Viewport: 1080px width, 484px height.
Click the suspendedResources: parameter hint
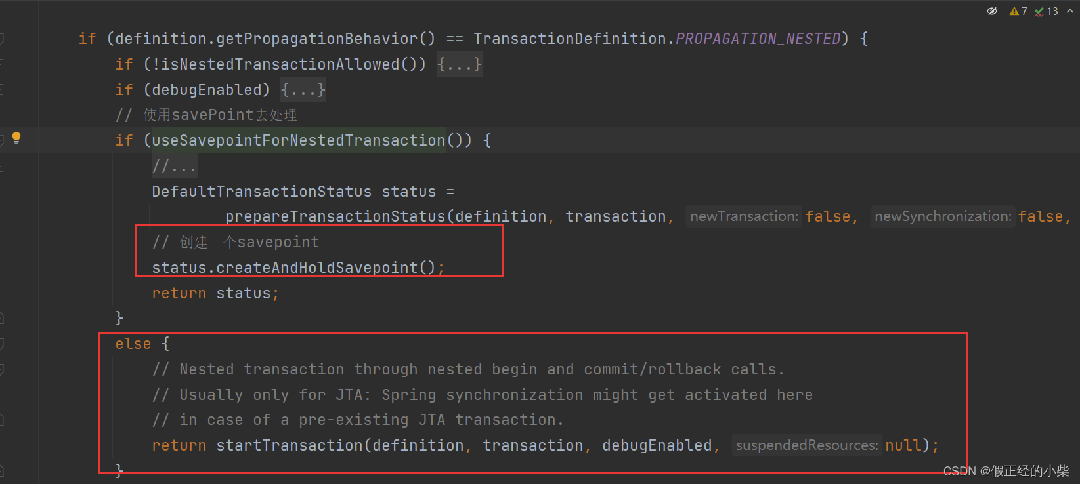point(807,445)
